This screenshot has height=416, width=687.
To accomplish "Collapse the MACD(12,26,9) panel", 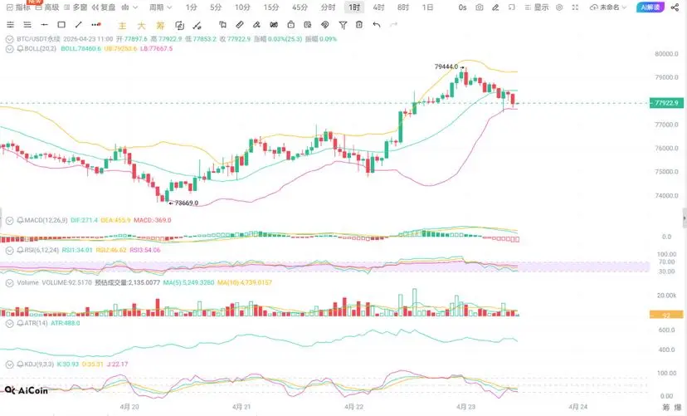I will click(10, 221).
